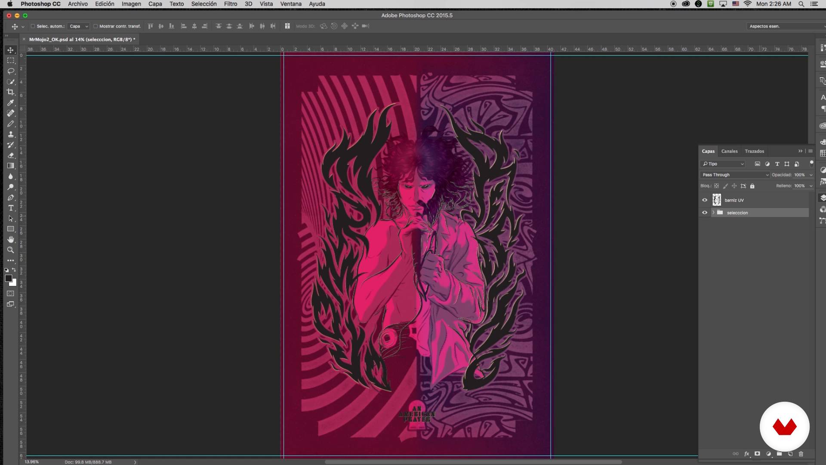Select the Gradient tool
The height and width of the screenshot is (465, 826).
(11, 166)
